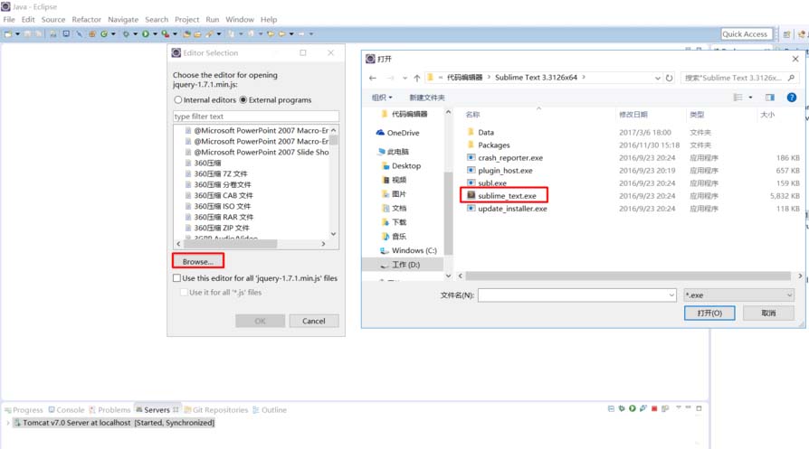809x449 pixels.
Task: Toggle the preview pane icon in Open dialog
Action: pyautogui.click(x=770, y=98)
